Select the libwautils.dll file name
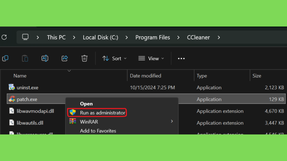 click(30, 123)
